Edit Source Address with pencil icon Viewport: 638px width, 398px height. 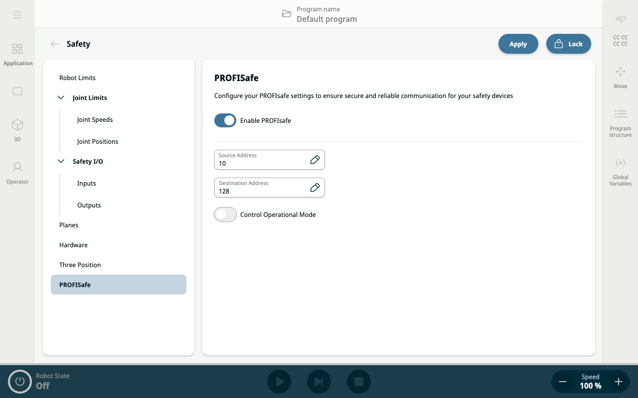[x=315, y=160]
